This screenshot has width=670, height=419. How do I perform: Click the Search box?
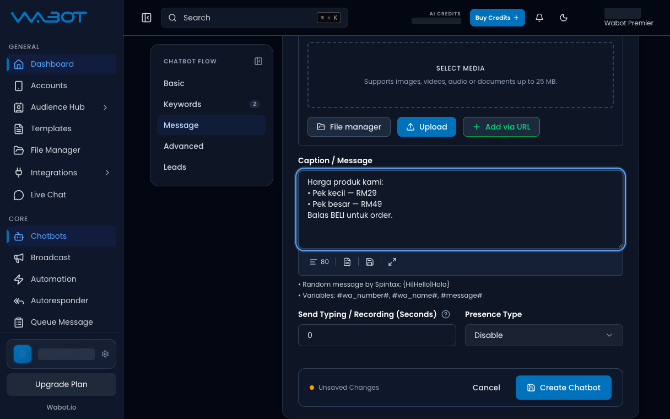(x=255, y=18)
